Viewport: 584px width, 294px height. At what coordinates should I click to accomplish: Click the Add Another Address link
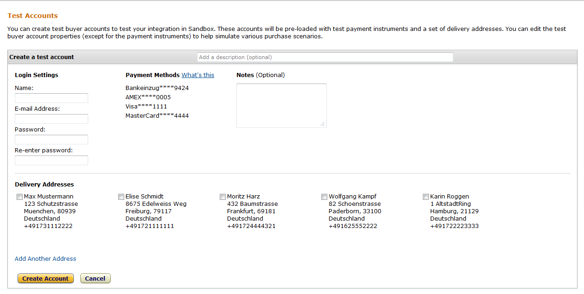(x=45, y=258)
